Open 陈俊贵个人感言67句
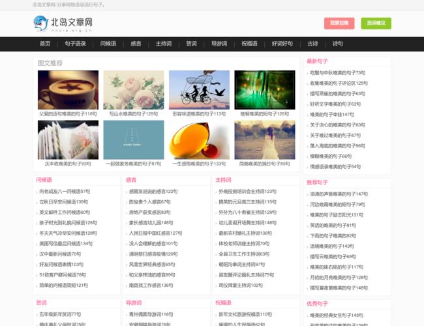 click(150, 202)
